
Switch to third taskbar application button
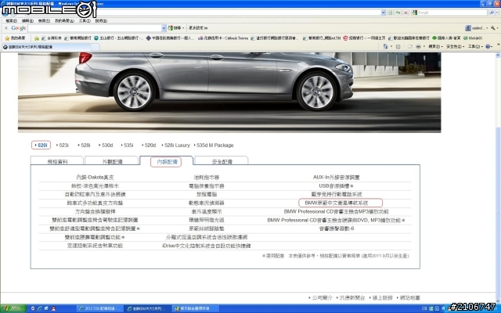(x=196, y=308)
